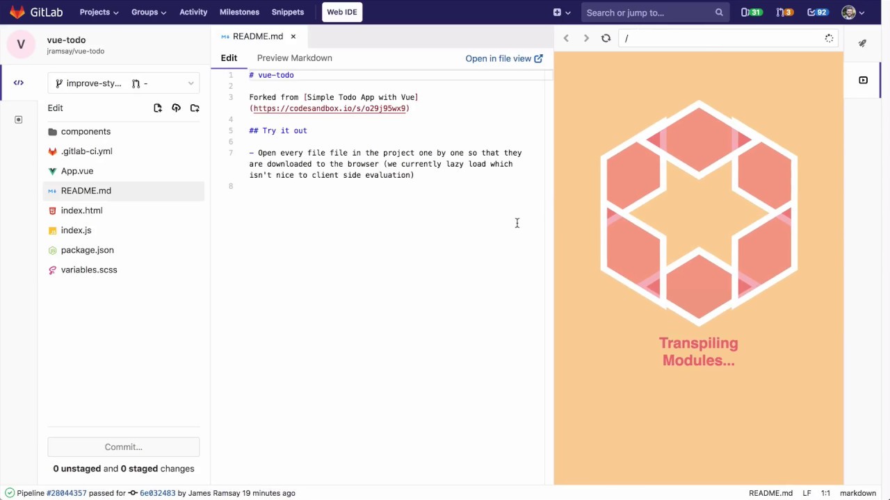Open the plus menu in the navbar
The width and height of the screenshot is (890, 500).
560,12
